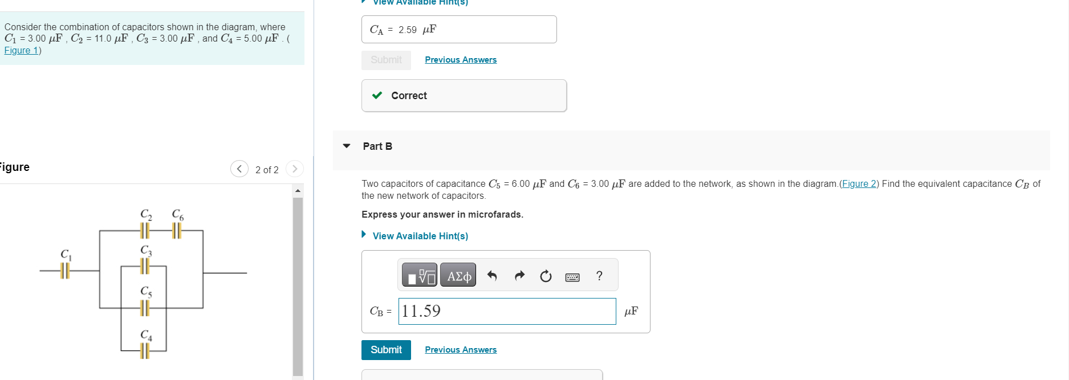The width and height of the screenshot is (1069, 380).
Task: Reset the answer field with circular arrow icon
Action: 546,275
